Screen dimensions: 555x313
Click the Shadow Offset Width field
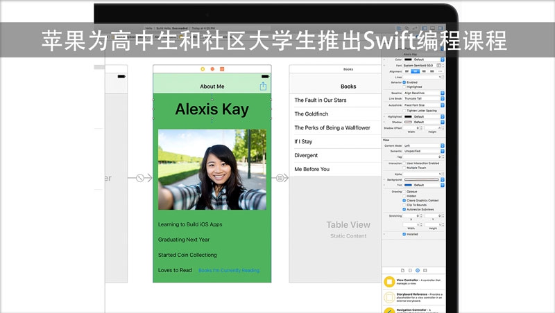tap(411, 128)
